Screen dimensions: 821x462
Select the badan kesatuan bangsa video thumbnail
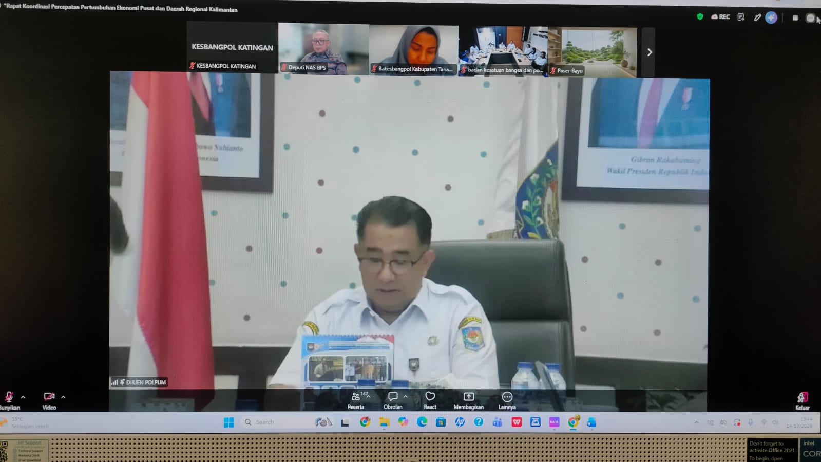(503, 51)
